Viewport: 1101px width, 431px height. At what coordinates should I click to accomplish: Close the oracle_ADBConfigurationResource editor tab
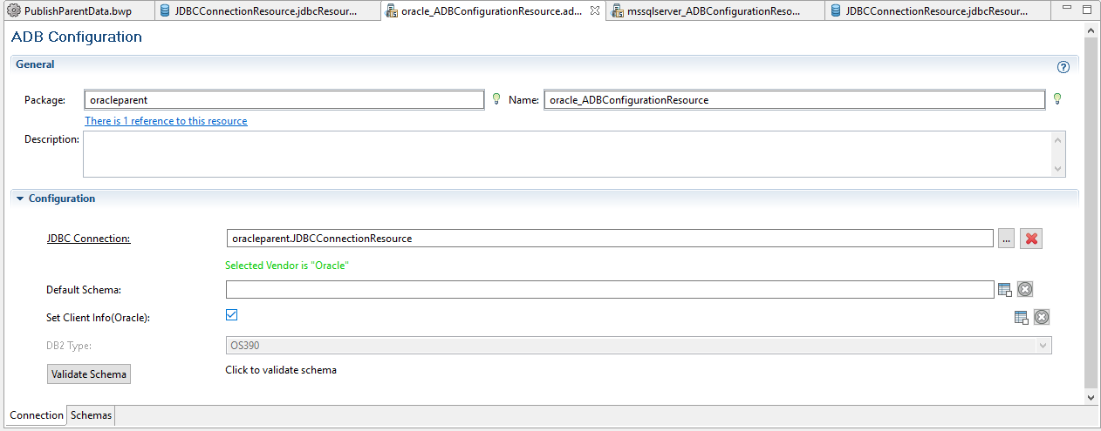coord(594,10)
